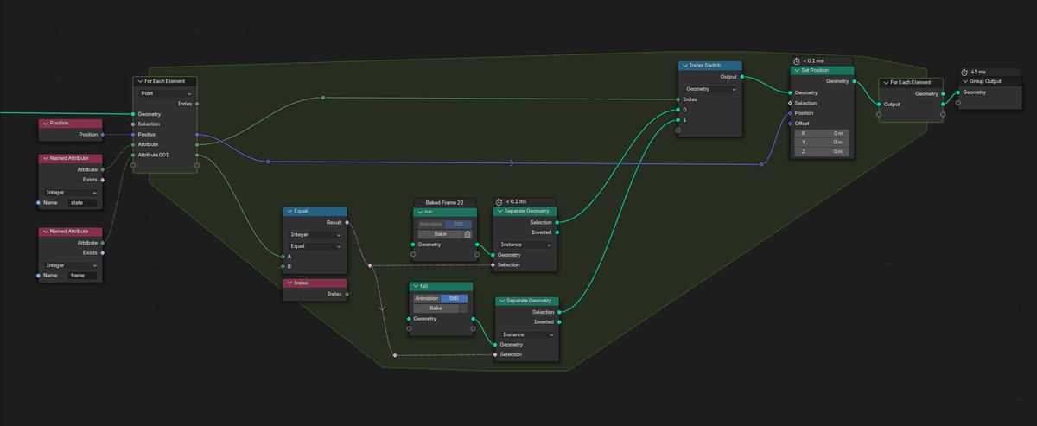Collapse the run bake node

(419, 212)
